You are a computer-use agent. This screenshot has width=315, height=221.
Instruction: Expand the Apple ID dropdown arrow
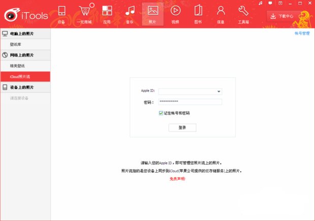pyautogui.click(x=219, y=91)
